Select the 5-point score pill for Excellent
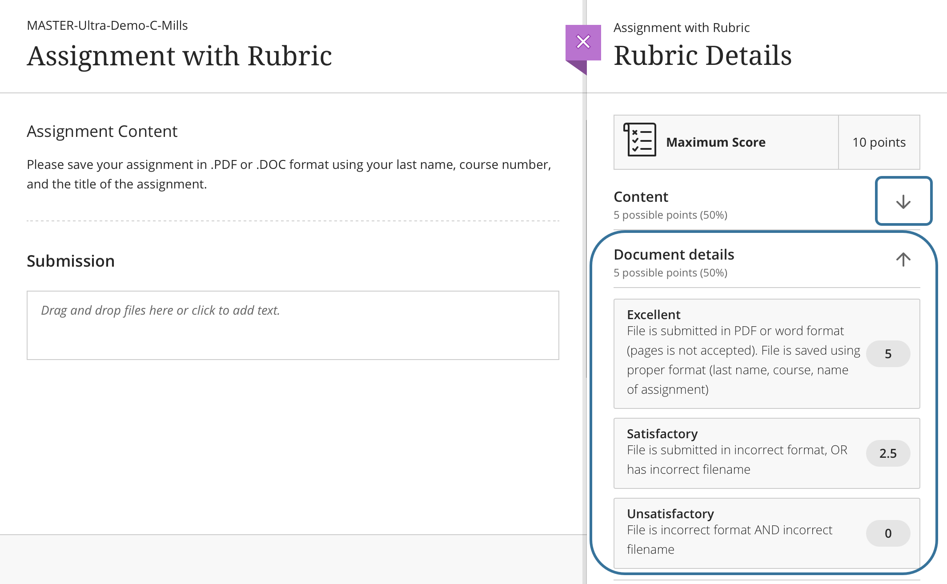The height and width of the screenshot is (584, 947). click(x=887, y=354)
